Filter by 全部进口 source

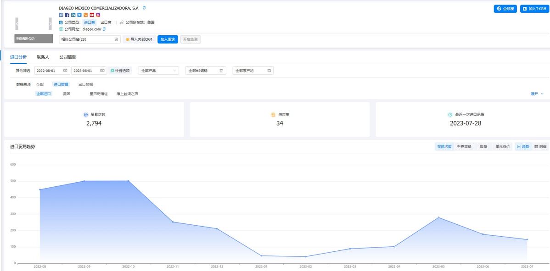[44, 94]
